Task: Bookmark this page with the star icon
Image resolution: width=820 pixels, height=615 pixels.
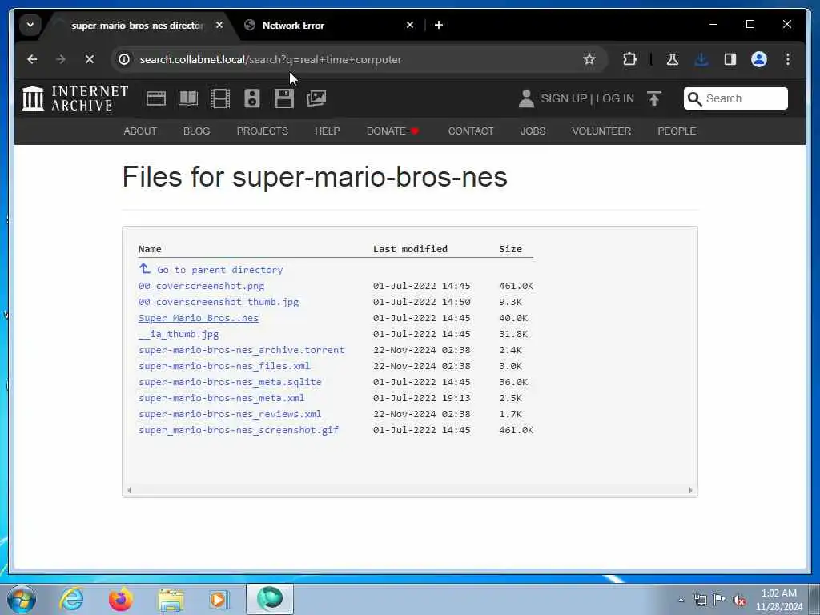Action: point(589,59)
